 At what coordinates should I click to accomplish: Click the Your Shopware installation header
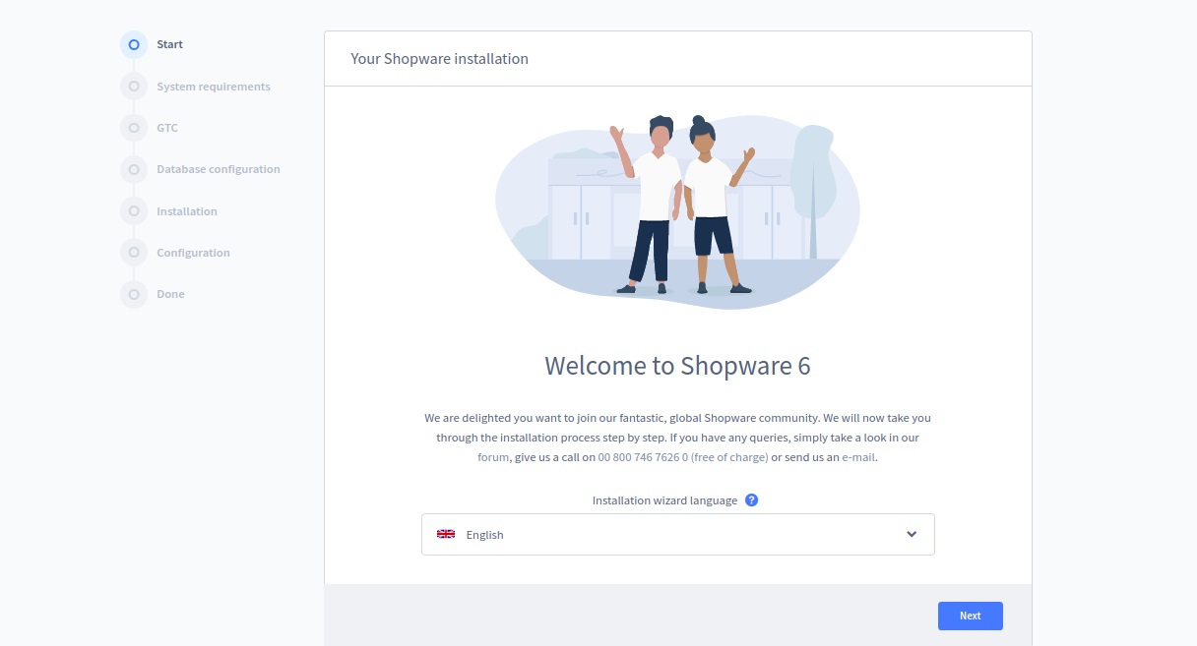(x=439, y=59)
